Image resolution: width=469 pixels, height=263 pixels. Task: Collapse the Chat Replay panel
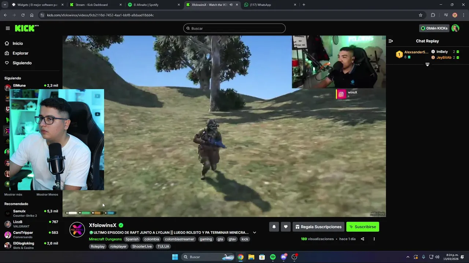pos(391,41)
